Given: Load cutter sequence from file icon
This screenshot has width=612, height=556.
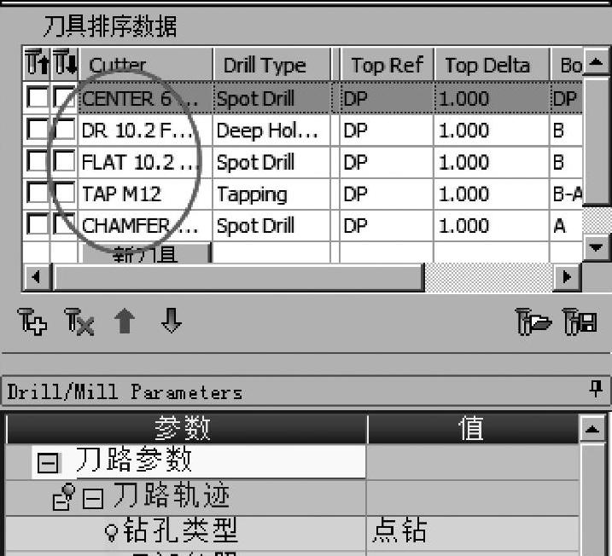Looking at the screenshot, I should point(533,321).
